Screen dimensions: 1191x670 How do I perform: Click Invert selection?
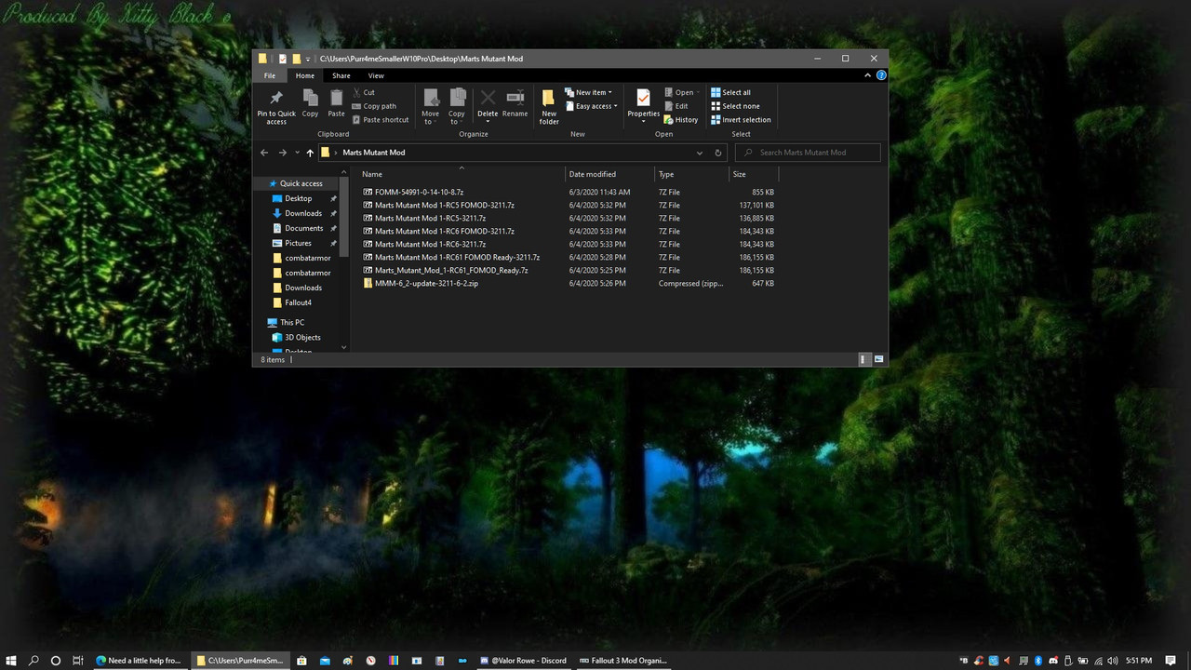point(741,120)
